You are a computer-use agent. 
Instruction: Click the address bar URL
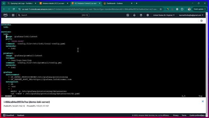[x=90, y=9]
